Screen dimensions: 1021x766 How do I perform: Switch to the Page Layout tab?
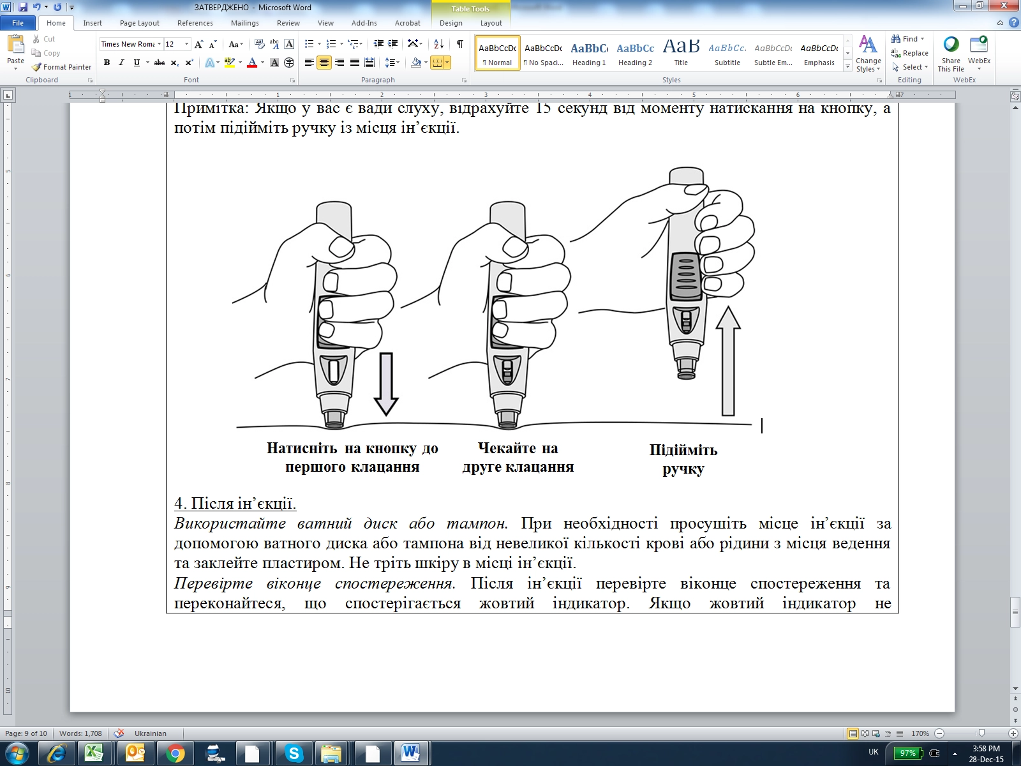(139, 23)
